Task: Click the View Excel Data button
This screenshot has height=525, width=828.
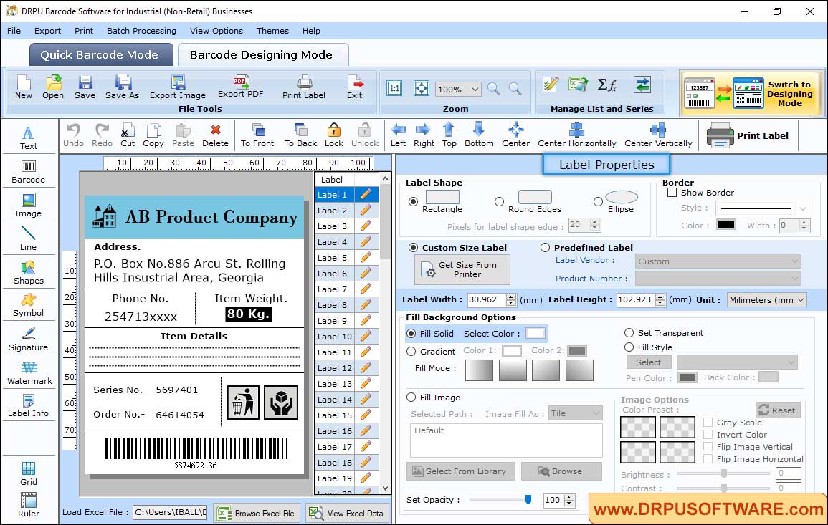Action: pos(348,513)
